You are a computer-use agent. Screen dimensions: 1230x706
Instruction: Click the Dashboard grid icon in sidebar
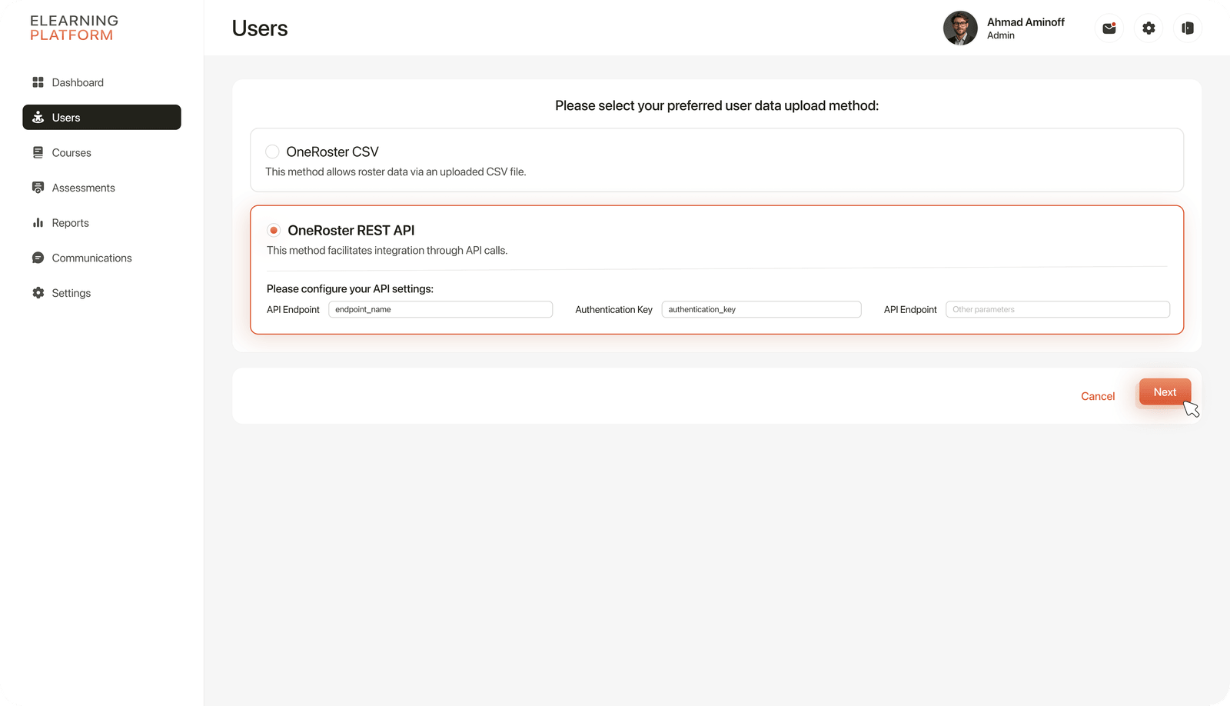(38, 82)
